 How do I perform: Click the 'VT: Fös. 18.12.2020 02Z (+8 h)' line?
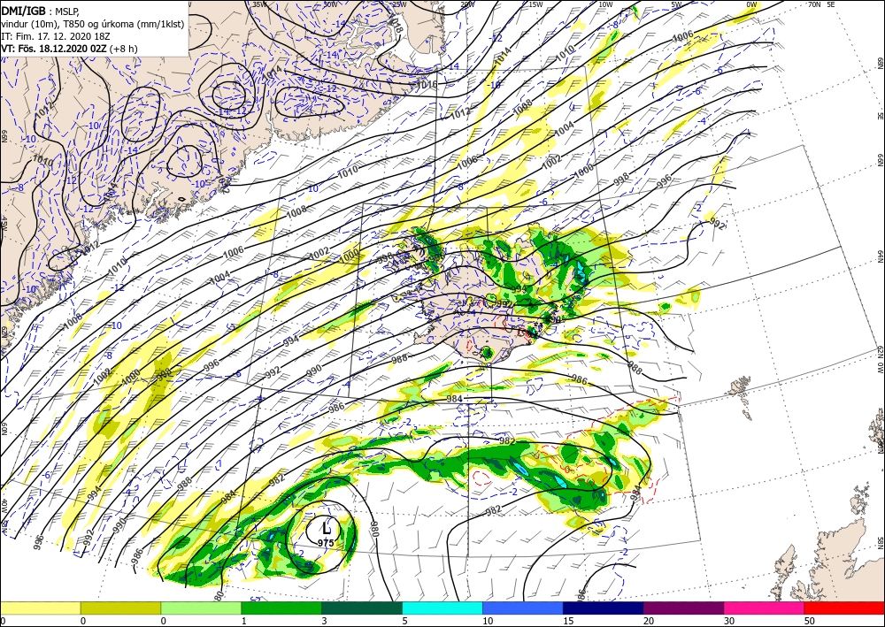69,49
